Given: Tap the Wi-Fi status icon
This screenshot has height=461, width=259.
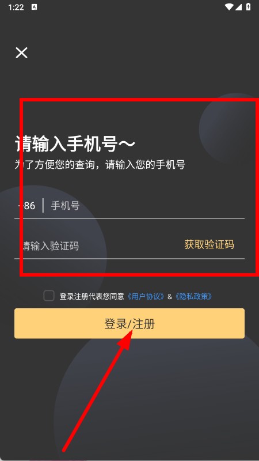Looking at the screenshot, I should point(228,7).
